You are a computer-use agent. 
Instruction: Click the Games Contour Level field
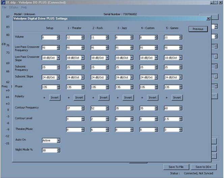[x=172, y=119]
